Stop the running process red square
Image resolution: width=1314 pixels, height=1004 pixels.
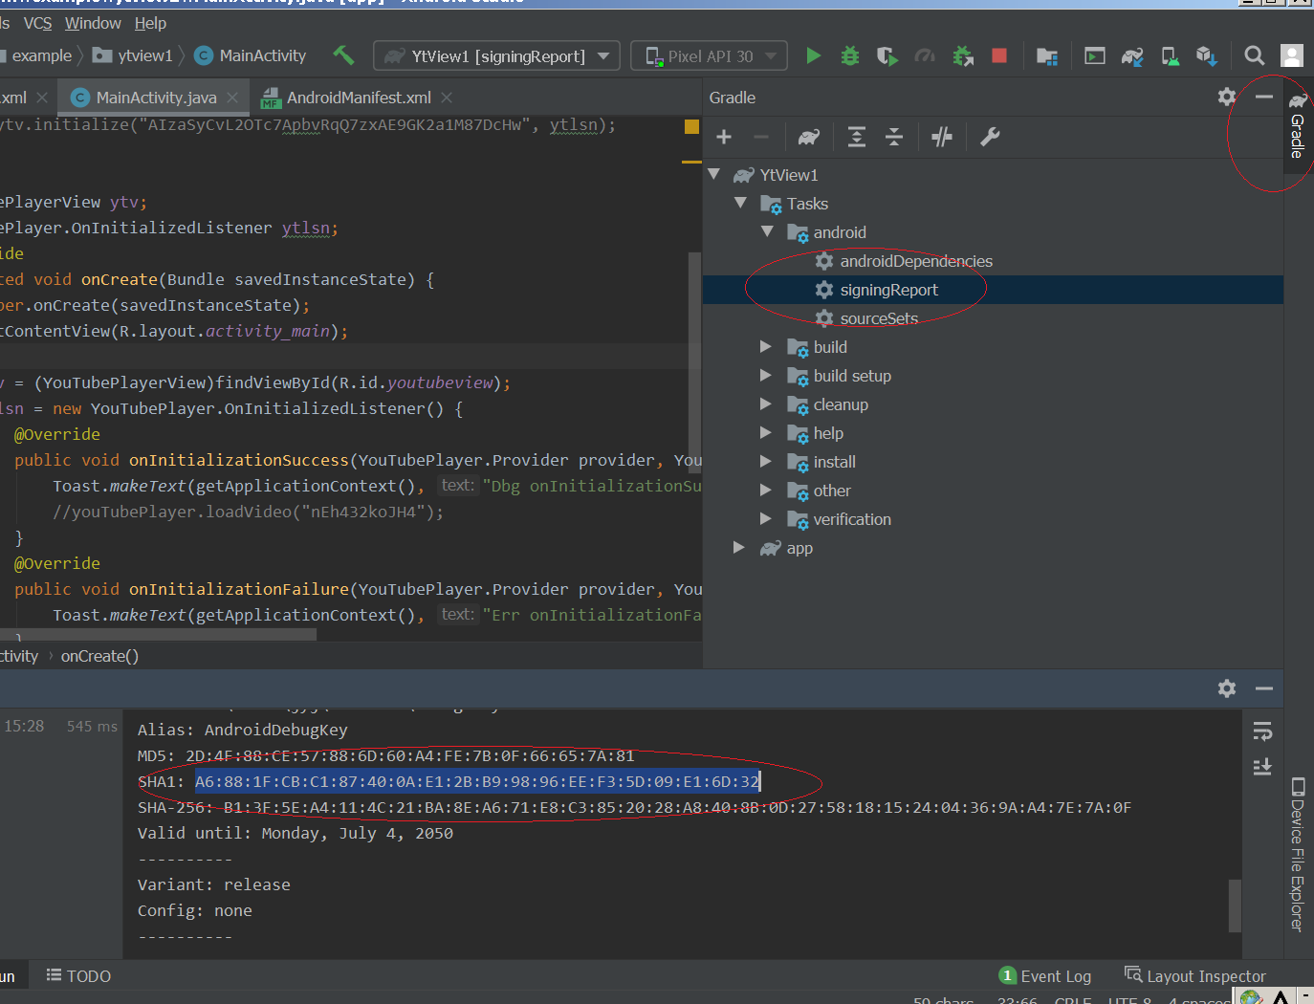(999, 55)
